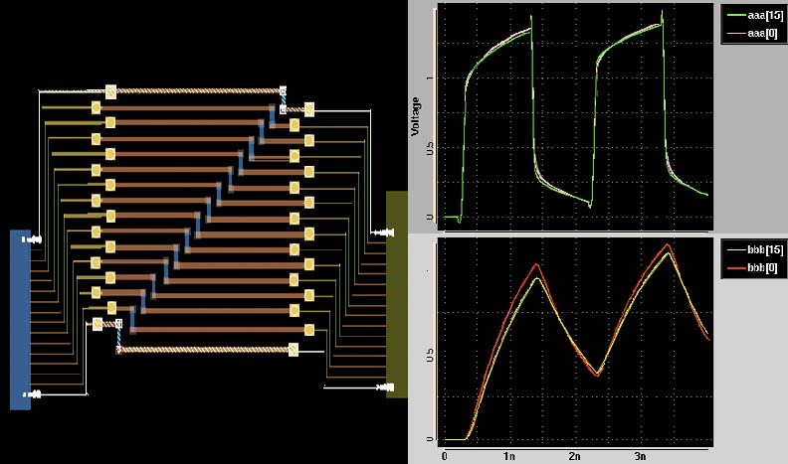Select the blue block on layout left
This screenshot has height=464, width=788.
[20, 319]
